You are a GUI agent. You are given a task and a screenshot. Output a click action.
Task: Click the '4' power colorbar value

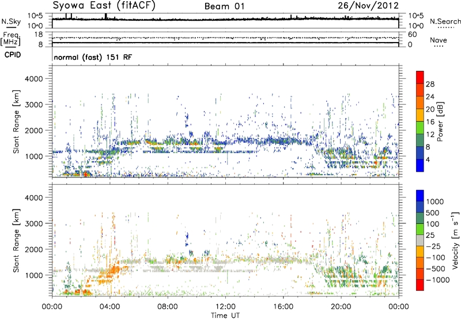pos(428,160)
